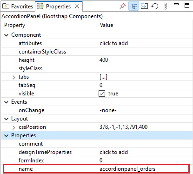Select the onChange property label
This screenshot has width=193, height=174.
pos(32,110)
